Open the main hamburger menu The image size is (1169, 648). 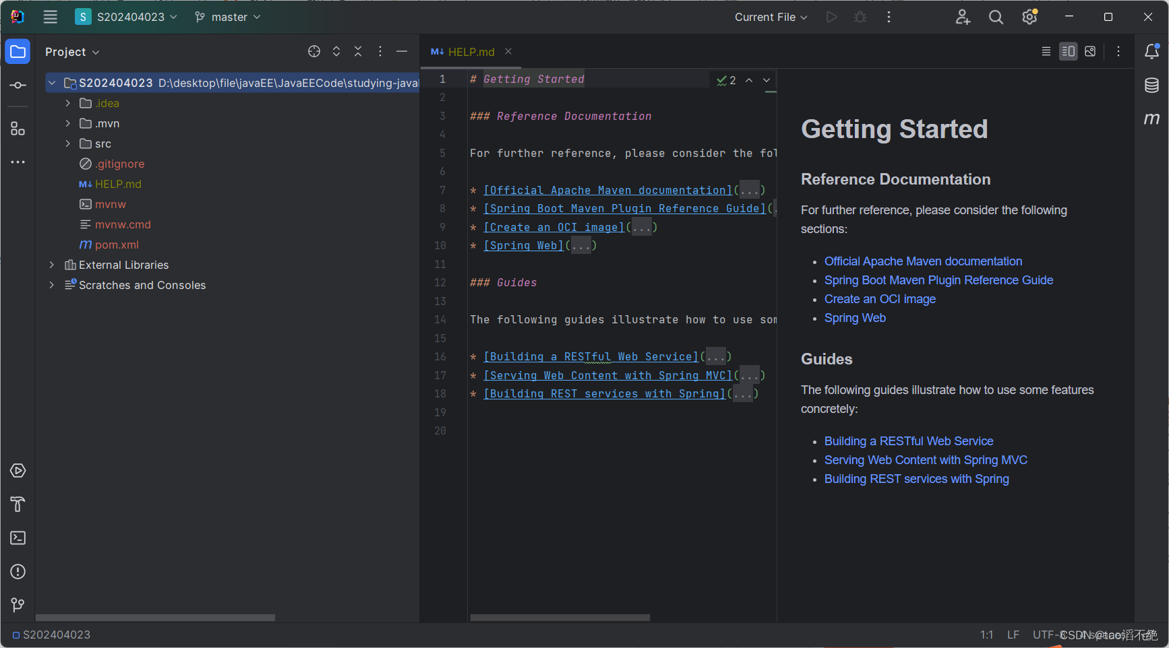(51, 17)
